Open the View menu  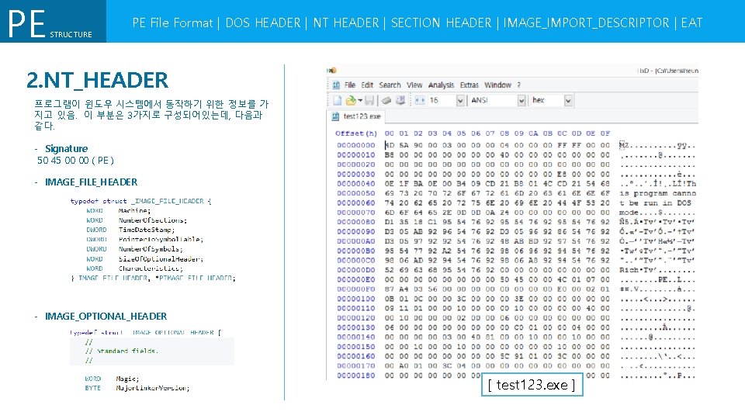(x=414, y=85)
